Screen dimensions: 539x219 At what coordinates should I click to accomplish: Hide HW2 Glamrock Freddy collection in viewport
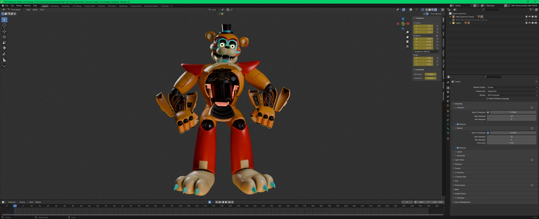(530, 16)
